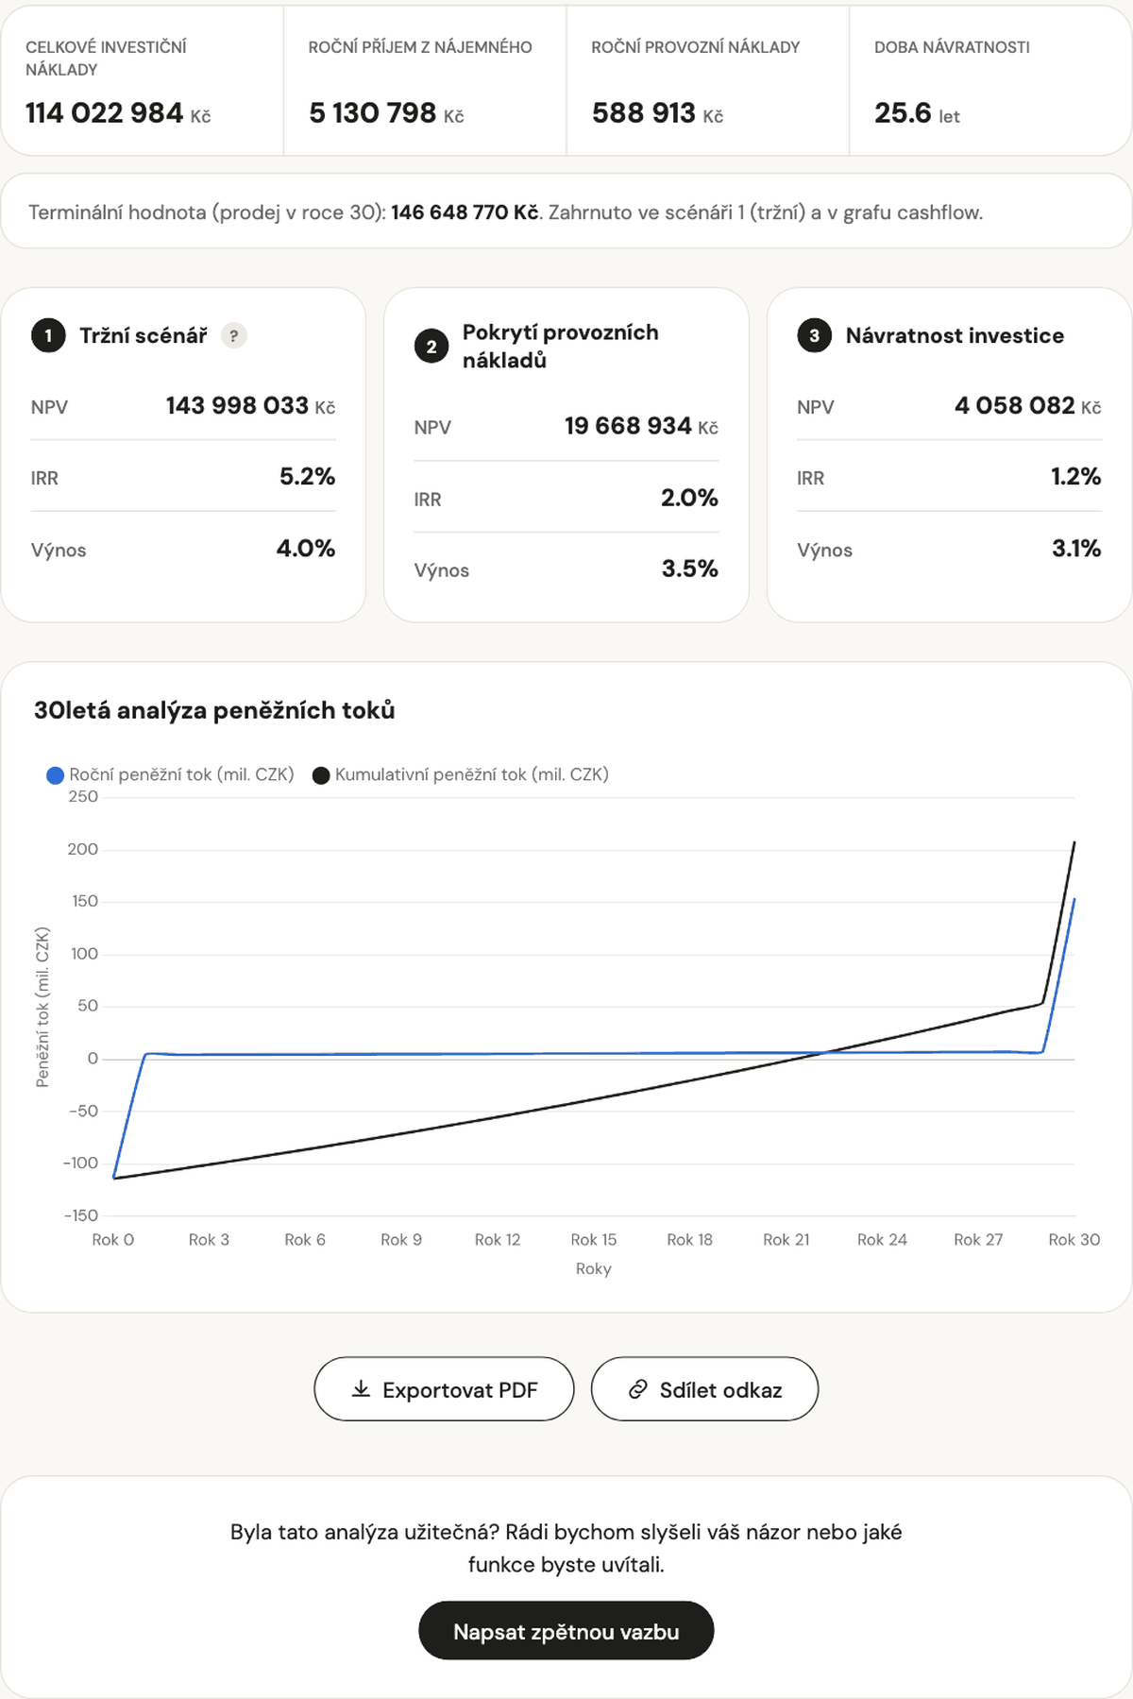Screen dimensions: 1133x1699
Task: Select the Návratnost investice IRR 1.2%
Action: coord(1076,477)
